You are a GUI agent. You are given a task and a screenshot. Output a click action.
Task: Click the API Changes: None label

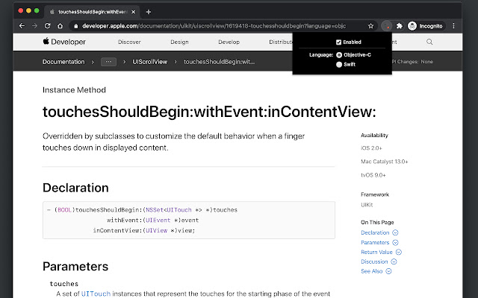tap(412, 62)
